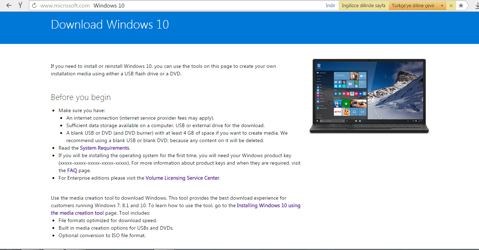The width and height of the screenshot is (479, 250).
Task: Click 'Optional conversion to ISO file format' line
Action: coord(102,235)
